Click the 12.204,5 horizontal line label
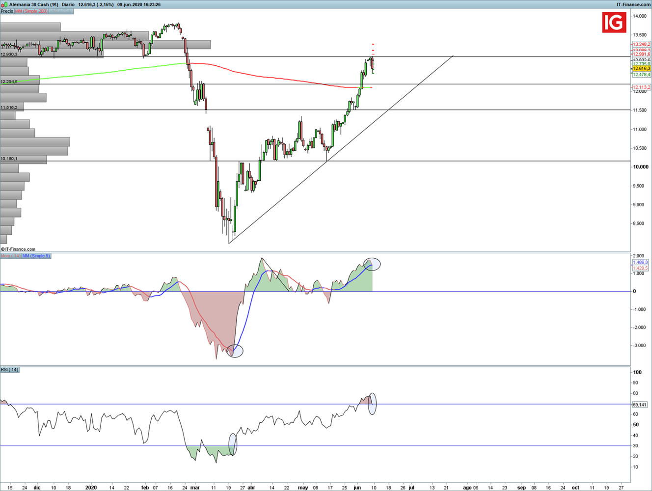652x491 pixels. pos(9,82)
